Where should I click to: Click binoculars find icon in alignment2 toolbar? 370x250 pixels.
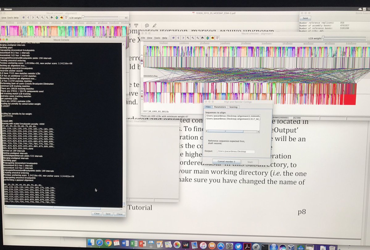click(x=52, y=18)
